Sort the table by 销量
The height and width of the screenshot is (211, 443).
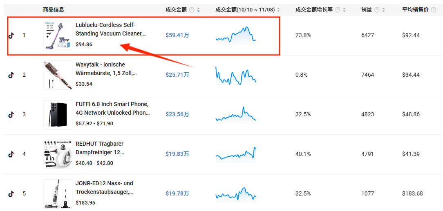click(x=383, y=10)
